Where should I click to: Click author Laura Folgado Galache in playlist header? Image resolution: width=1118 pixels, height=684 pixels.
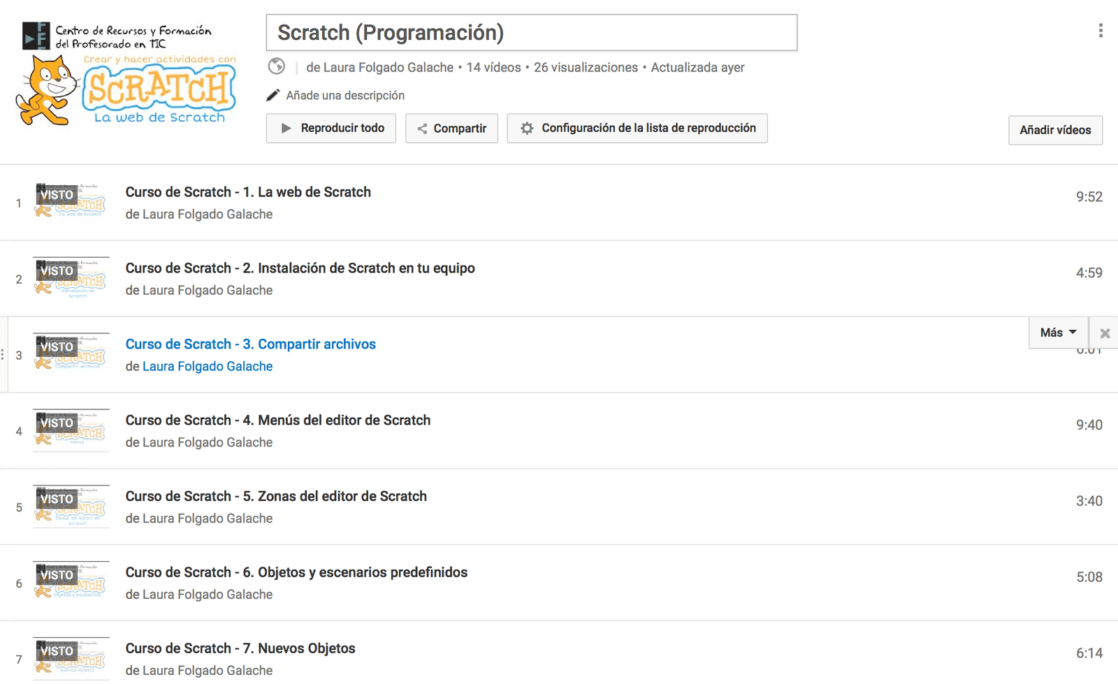pyautogui.click(x=389, y=68)
